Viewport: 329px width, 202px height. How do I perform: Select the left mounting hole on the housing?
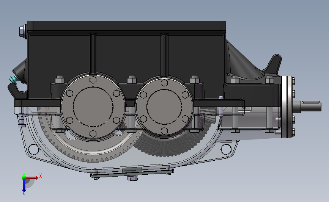click(33, 149)
